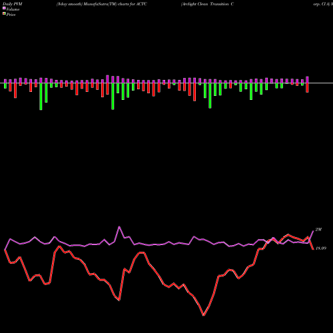The image size is (333, 333).
Task: Click the lowest point of the red price line
Action: click(204, 315)
